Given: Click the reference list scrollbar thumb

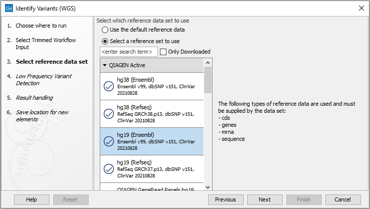Looking at the screenshot, I should pyautogui.click(x=208, y=80).
